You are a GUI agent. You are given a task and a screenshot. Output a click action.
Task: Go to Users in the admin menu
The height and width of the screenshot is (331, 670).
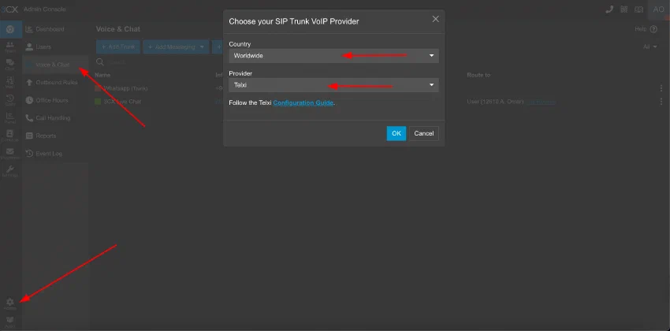(55, 47)
